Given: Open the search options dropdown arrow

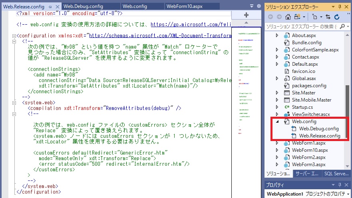Looking at the screenshot, I should [348, 27].
